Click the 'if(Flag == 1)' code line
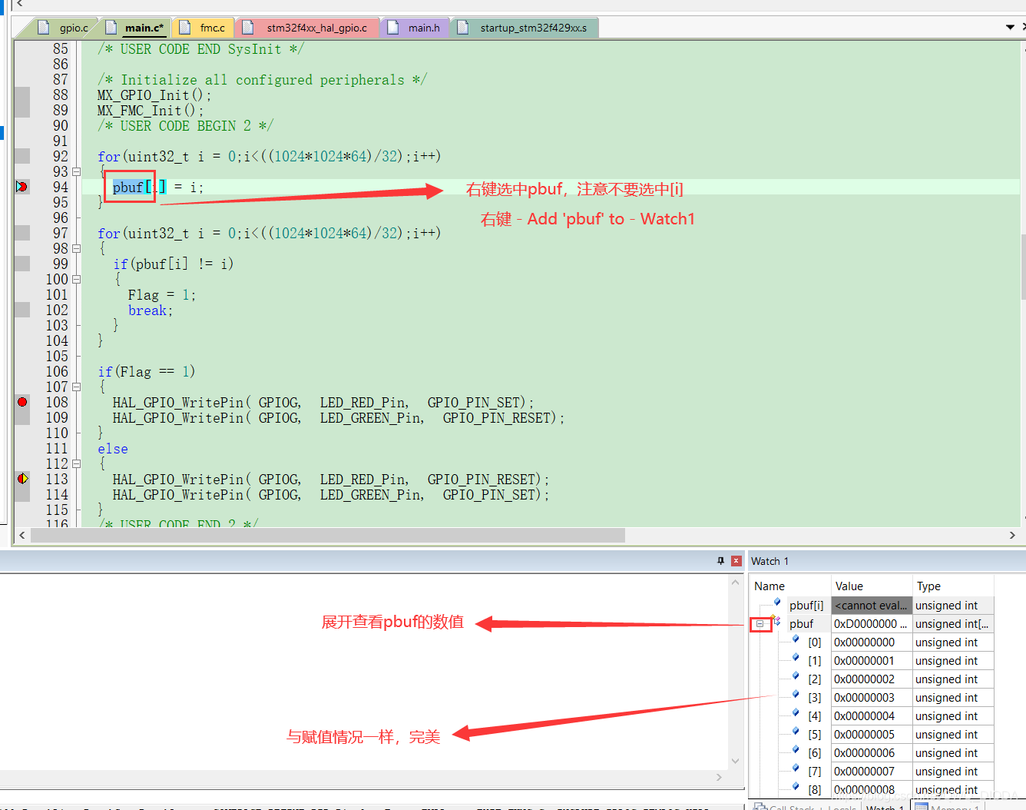This screenshot has width=1026, height=810. (x=146, y=372)
